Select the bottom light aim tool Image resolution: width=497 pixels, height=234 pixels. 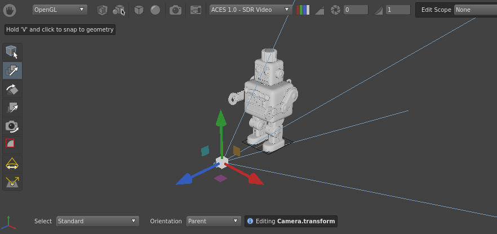12,182
